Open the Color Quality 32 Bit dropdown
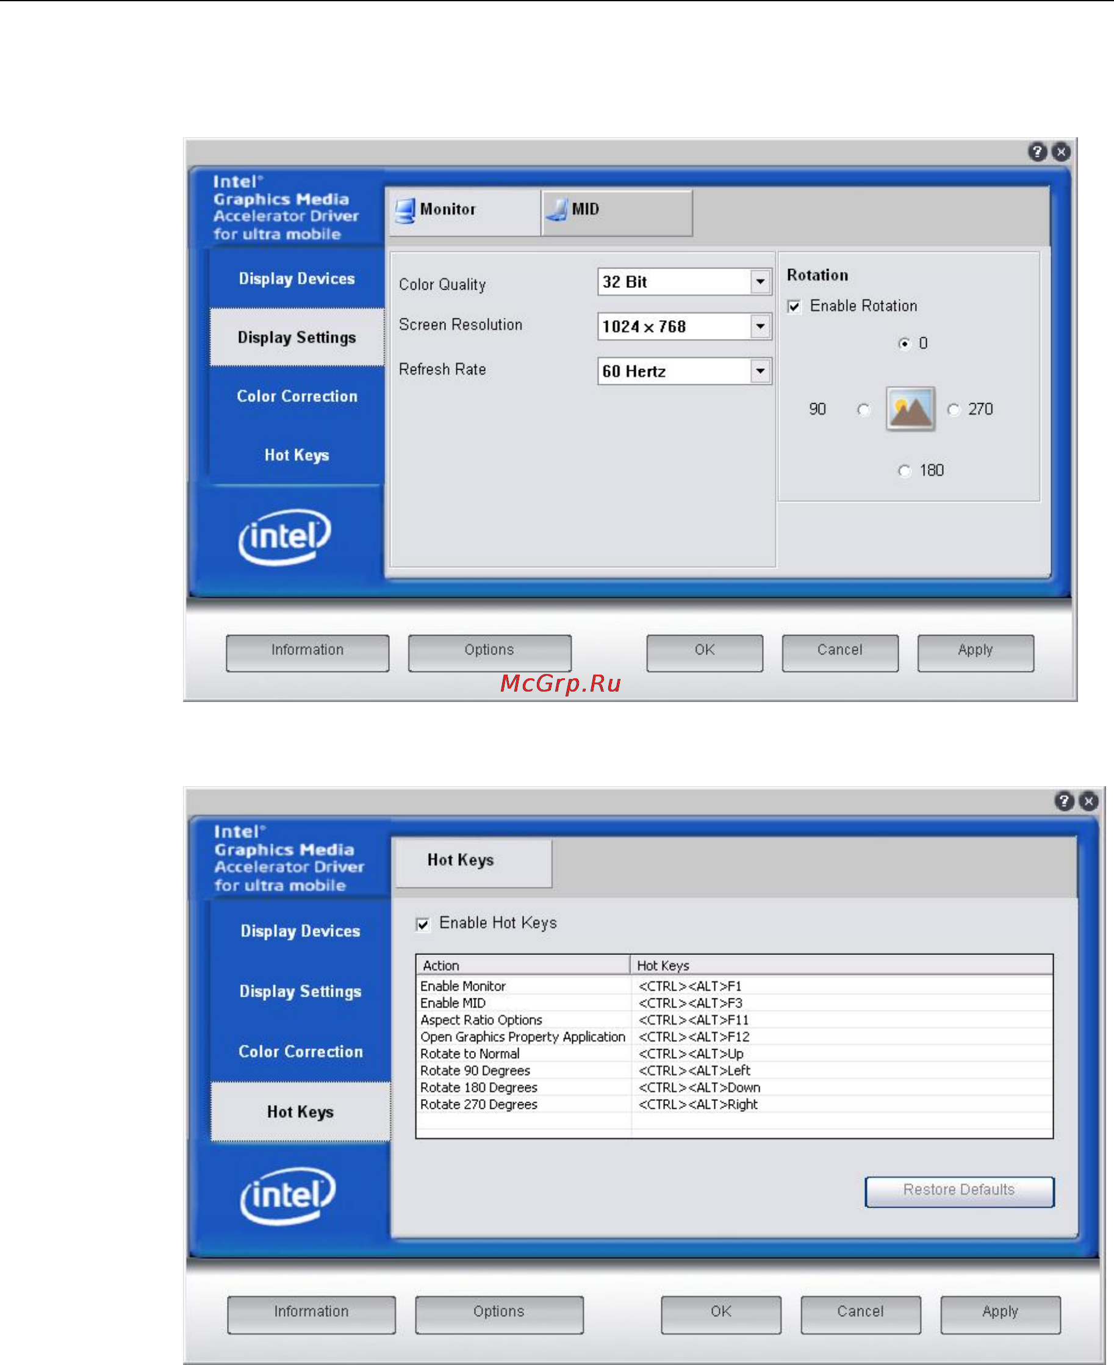This screenshot has width=1114, height=1365. coord(684,282)
